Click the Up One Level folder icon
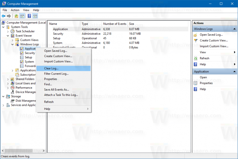Screen dimensions: 238x159 coord(16,16)
